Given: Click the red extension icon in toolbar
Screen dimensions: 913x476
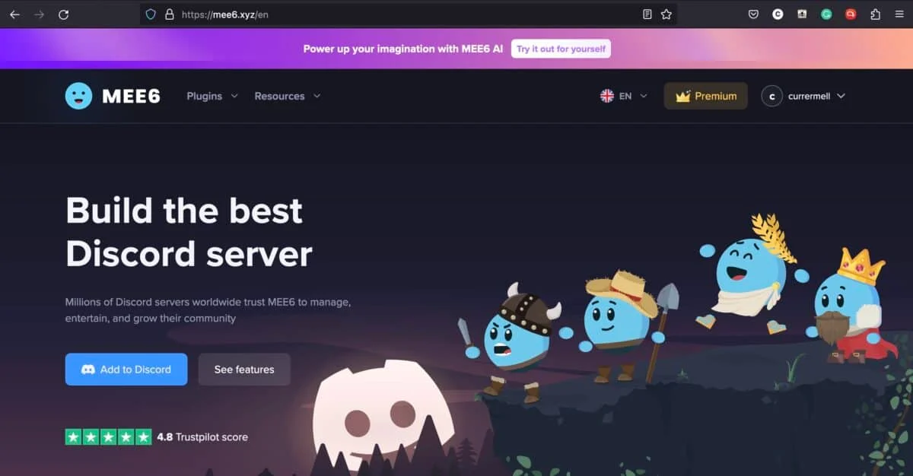Looking at the screenshot, I should (x=851, y=14).
